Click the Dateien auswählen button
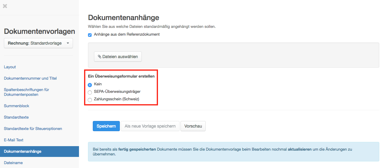The height and width of the screenshot is (168, 382). click(118, 57)
